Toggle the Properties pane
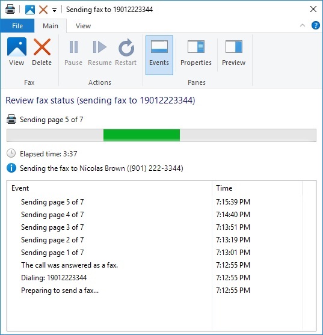This screenshot has height=335, width=323. coord(196,52)
